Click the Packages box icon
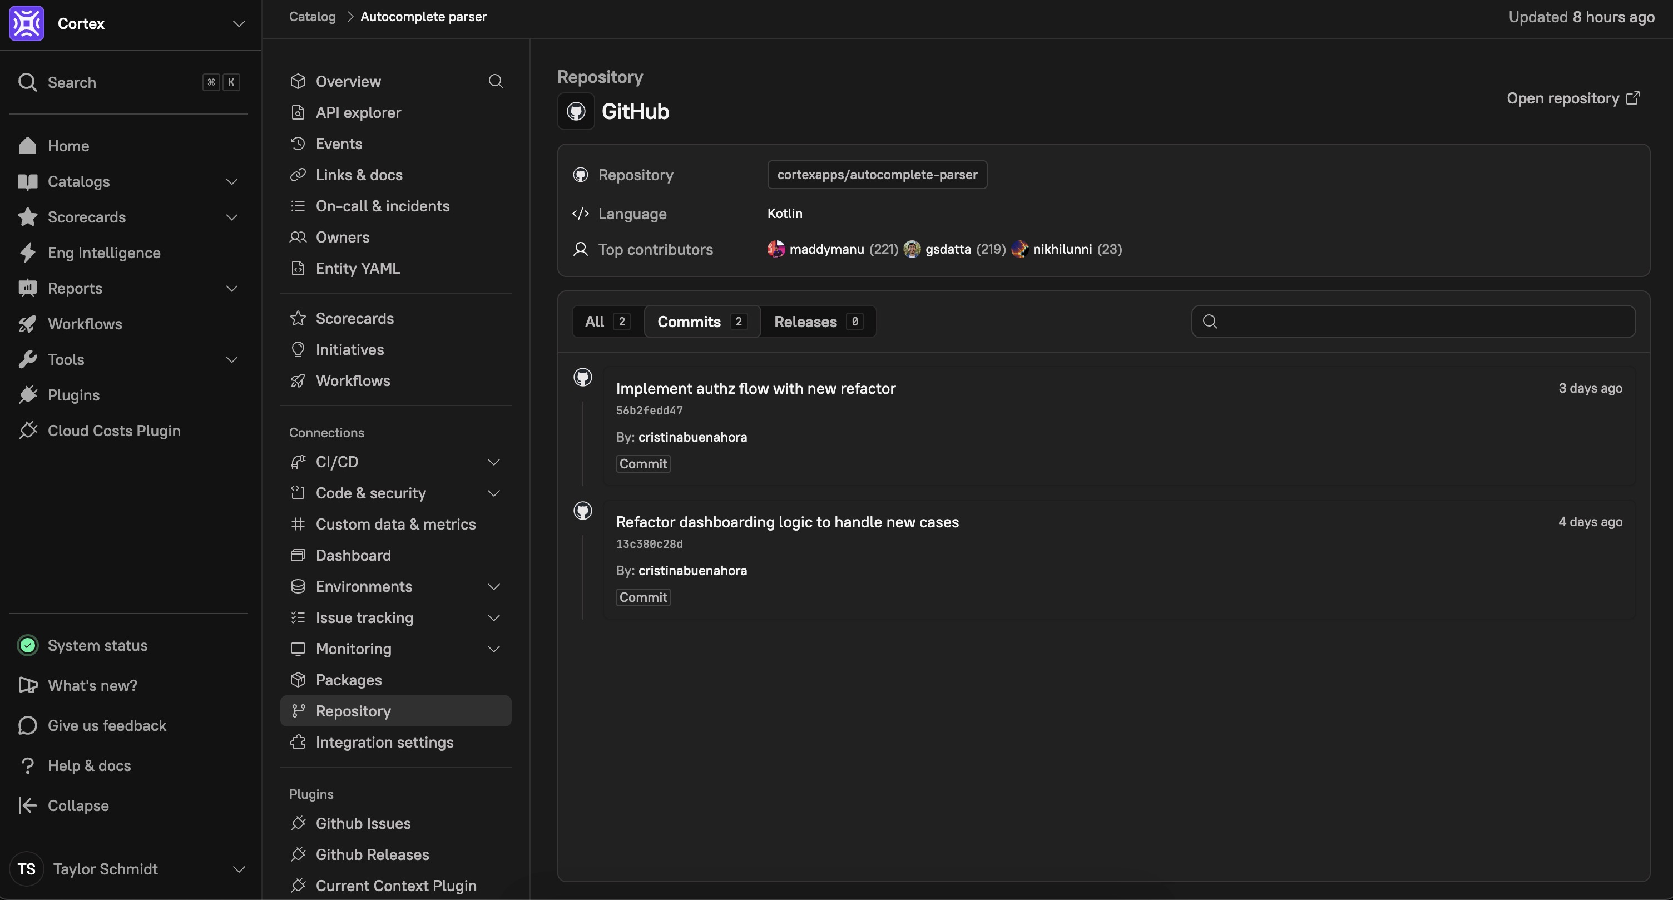This screenshot has height=900, width=1673. point(298,680)
